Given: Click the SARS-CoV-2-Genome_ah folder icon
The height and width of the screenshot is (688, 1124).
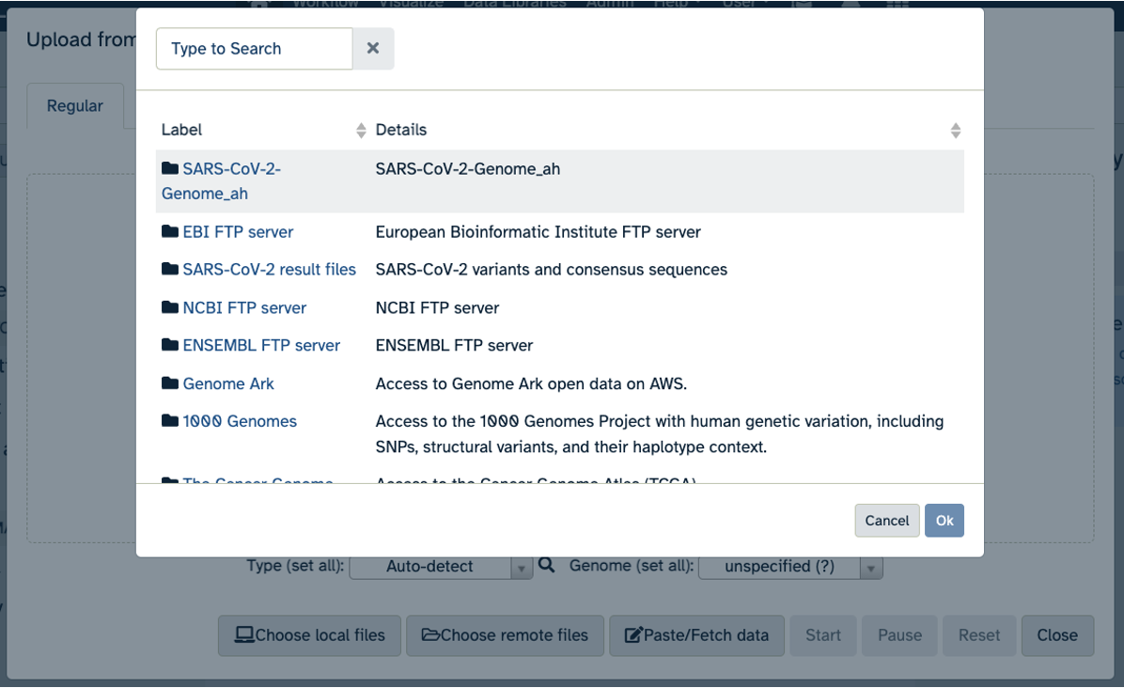Looking at the screenshot, I should tap(170, 168).
